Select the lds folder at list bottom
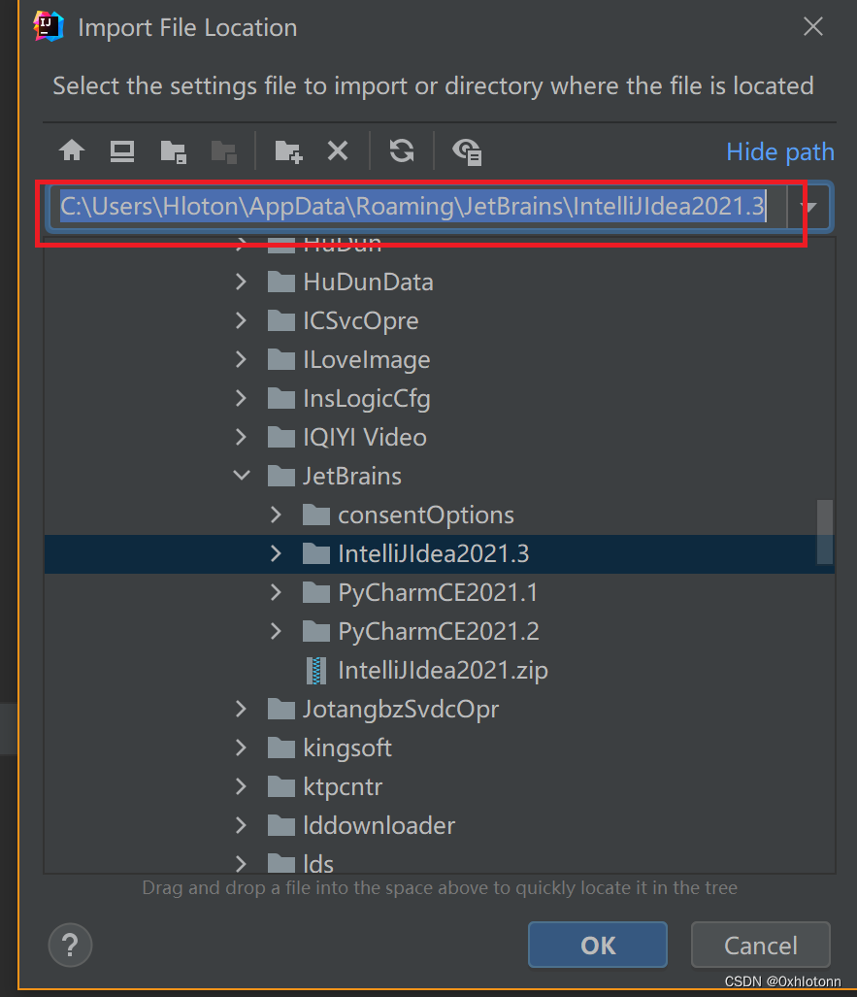 pyautogui.click(x=300, y=863)
